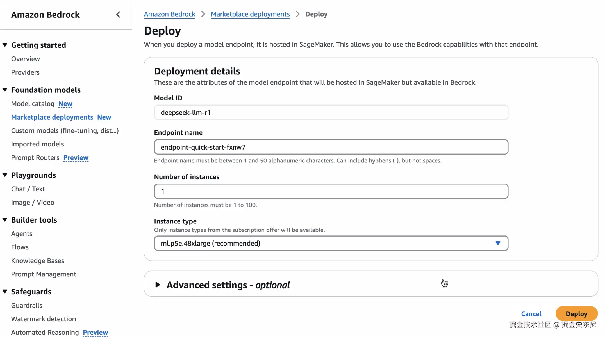Viewport: 605px width, 337px height.
Task: Open Model catalog in sidebar
Action: [x=33, y=104]
